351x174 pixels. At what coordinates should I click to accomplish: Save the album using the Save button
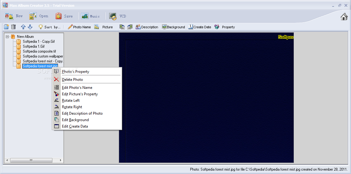click(x=64, y=16)
